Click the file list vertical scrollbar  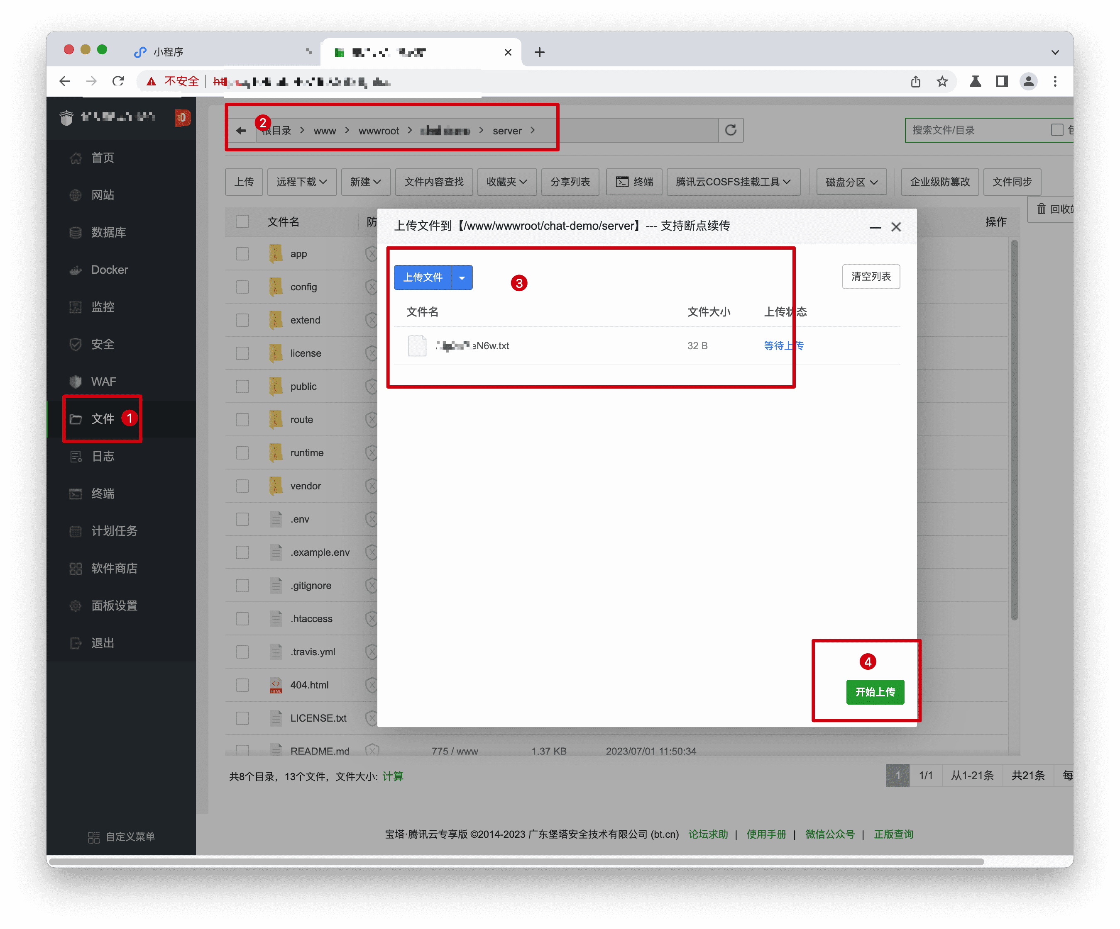[1014, 430]
